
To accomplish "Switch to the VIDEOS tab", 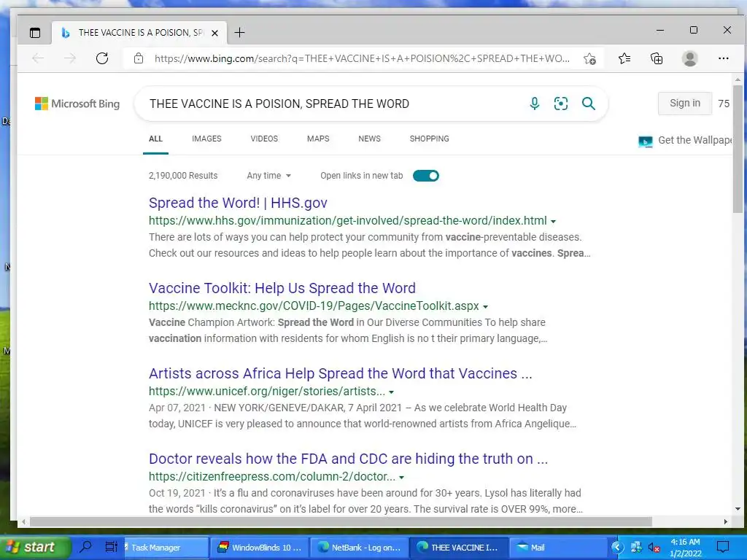I will 264,139.
